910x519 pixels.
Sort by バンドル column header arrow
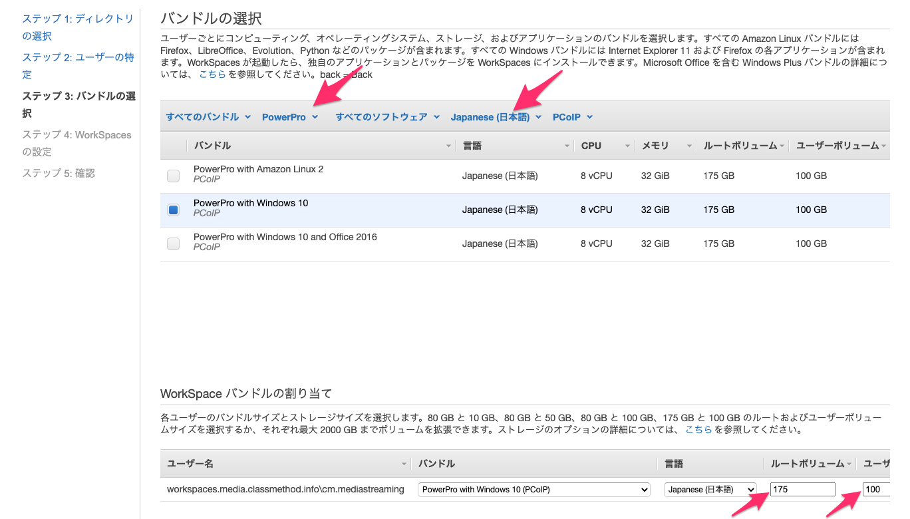click(448, 146)
